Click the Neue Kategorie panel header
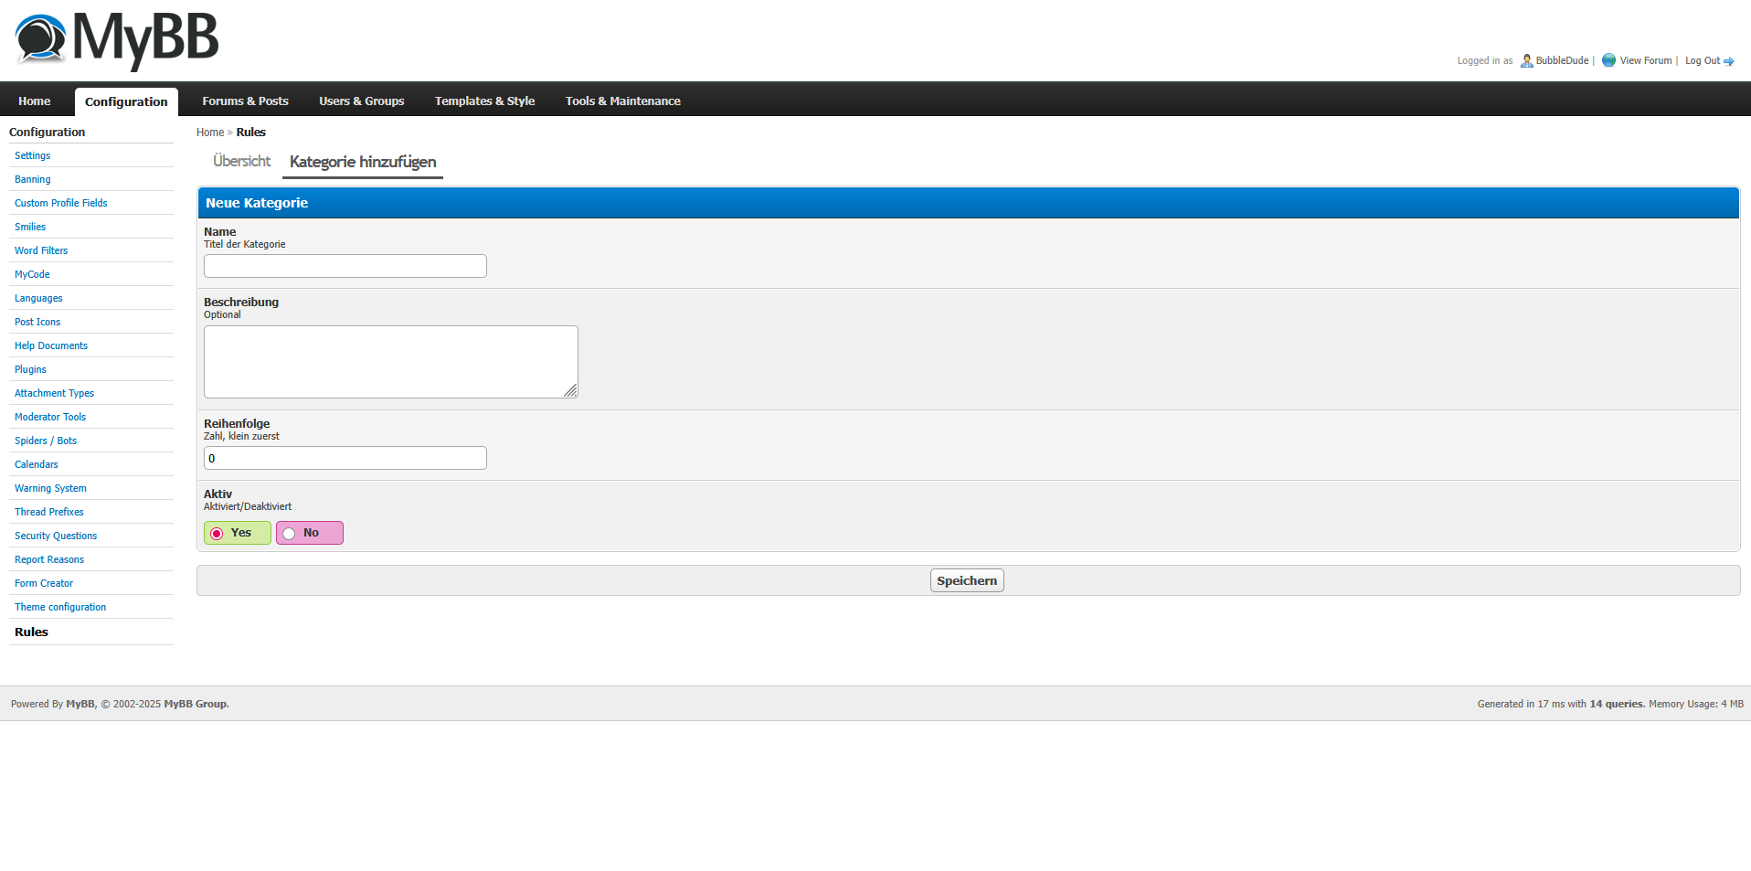Screen dimensions: 1751x871 pyautogui.click(x=968, y=203)
